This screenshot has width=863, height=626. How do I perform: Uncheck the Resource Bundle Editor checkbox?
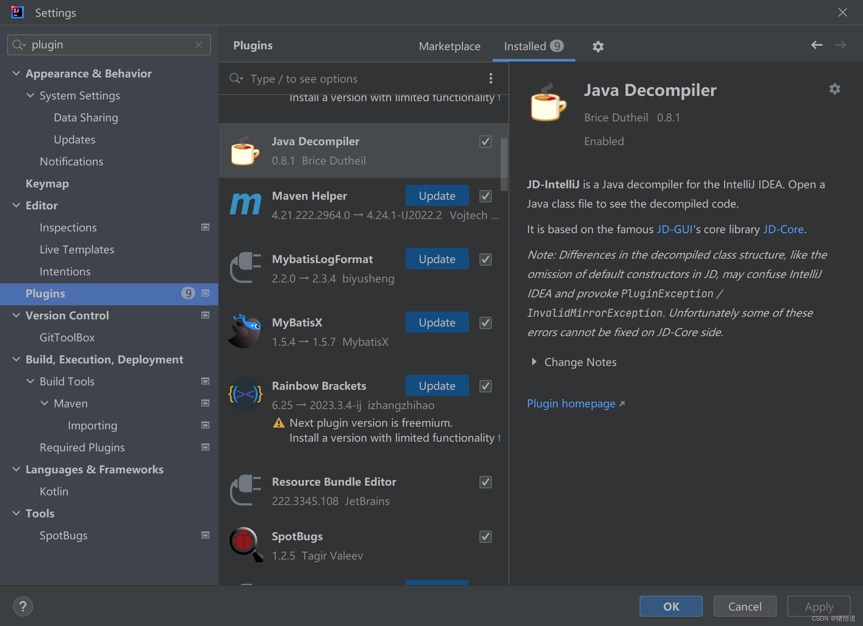[485, 482]
